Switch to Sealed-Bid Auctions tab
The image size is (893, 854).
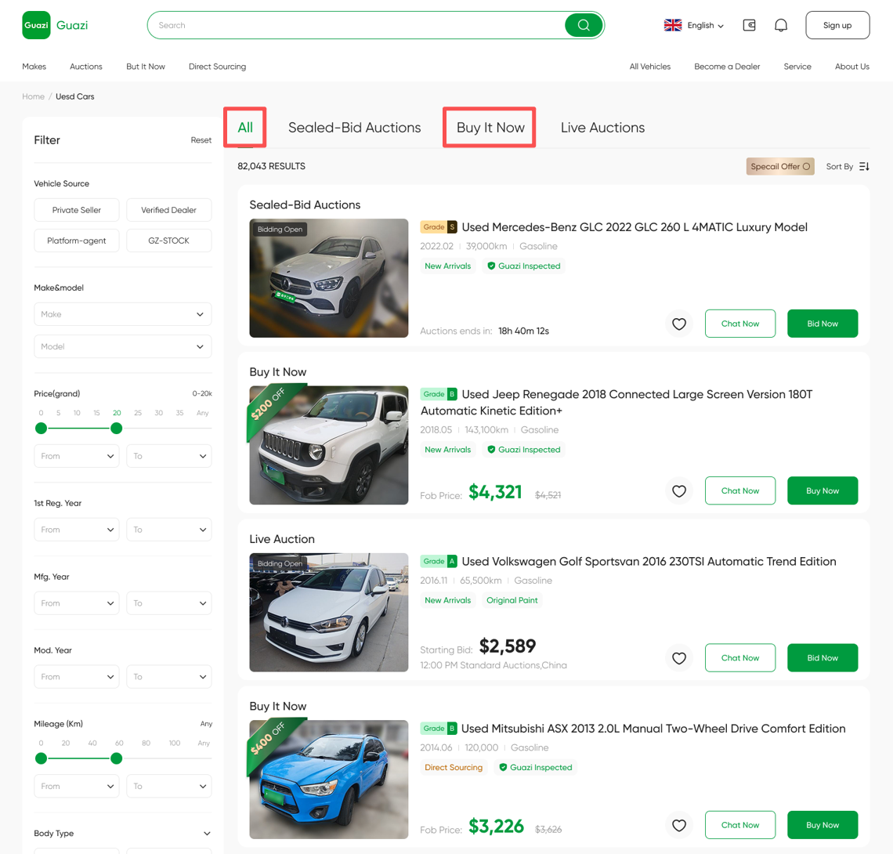point(354,128)
